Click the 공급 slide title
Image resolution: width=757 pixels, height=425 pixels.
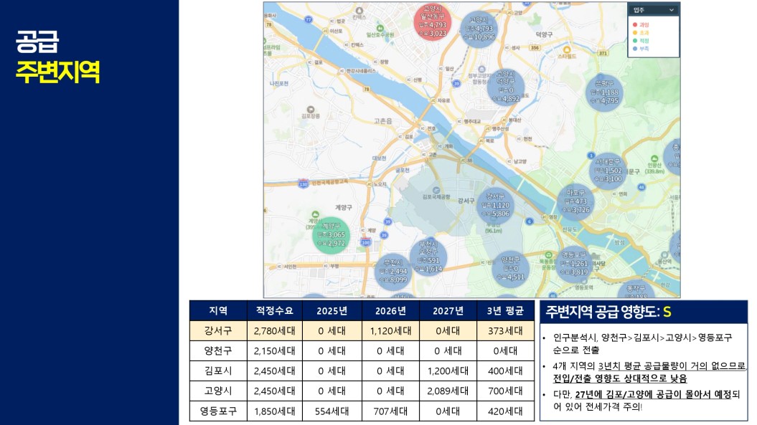coord(37,41)
